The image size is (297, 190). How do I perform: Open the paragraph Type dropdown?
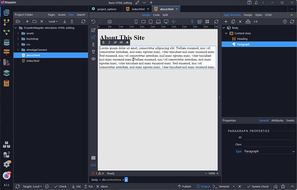269,151
